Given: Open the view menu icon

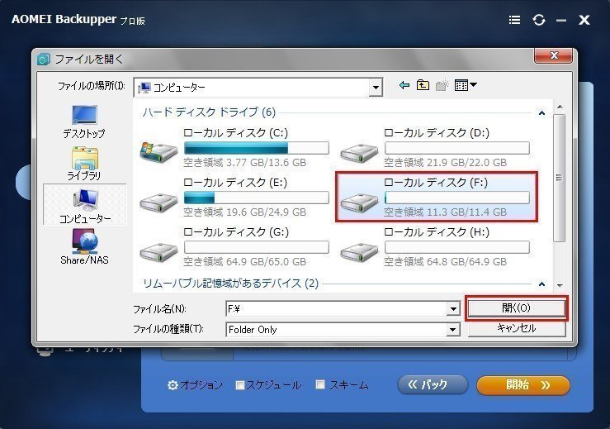Looking at the screenshot, I should point(466,85).
